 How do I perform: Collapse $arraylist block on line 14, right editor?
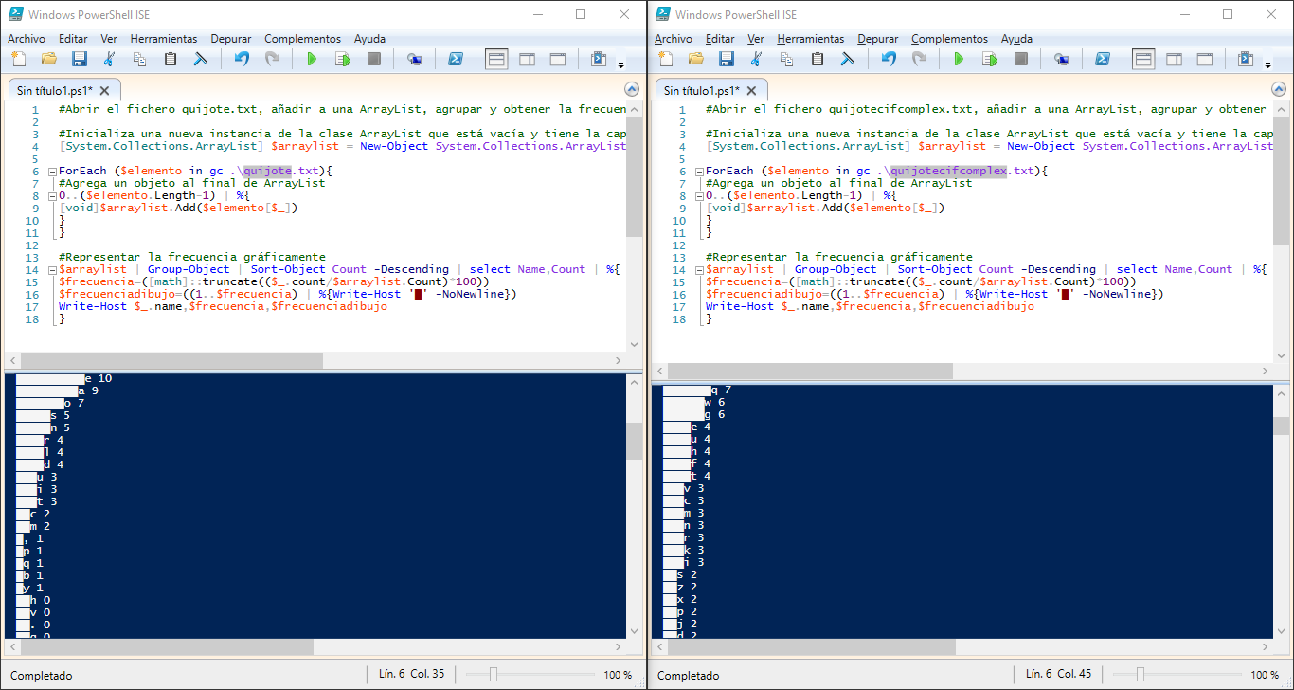(x=698, y=270)
